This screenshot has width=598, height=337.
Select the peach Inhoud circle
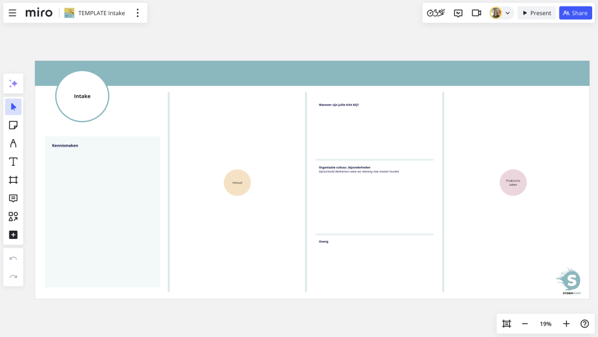click(237, 183)
